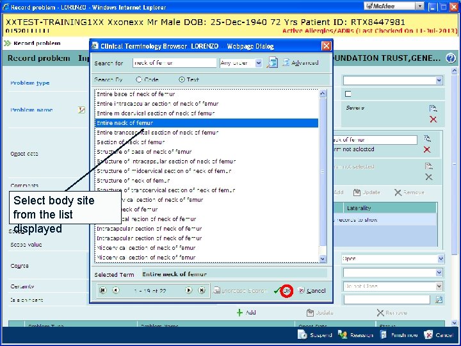Open help in Record problem window
Screen dimensions: 461x346
pyautogui.click(x=451, y=58)
